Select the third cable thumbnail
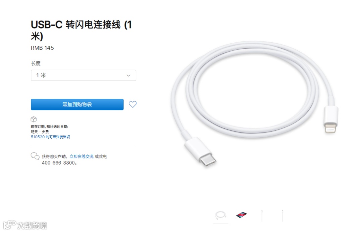The height and width of the screenshot is (232, 362). pos(262,215)
